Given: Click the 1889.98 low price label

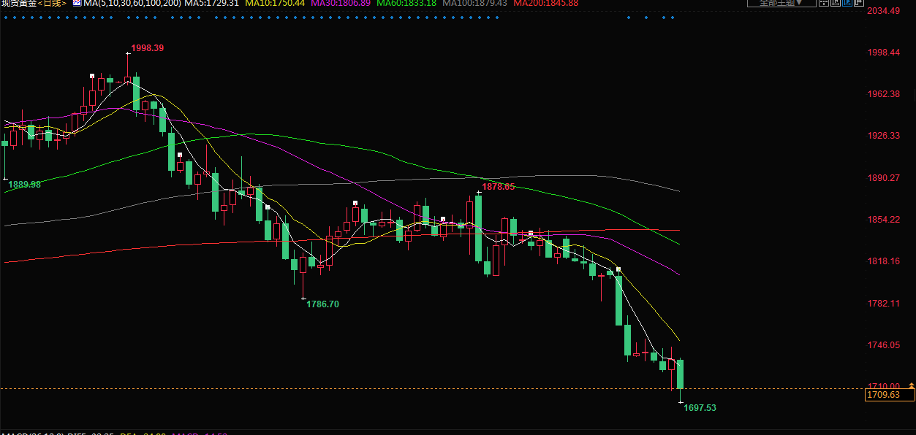Looking at the screenshot, I should [24, 185].
